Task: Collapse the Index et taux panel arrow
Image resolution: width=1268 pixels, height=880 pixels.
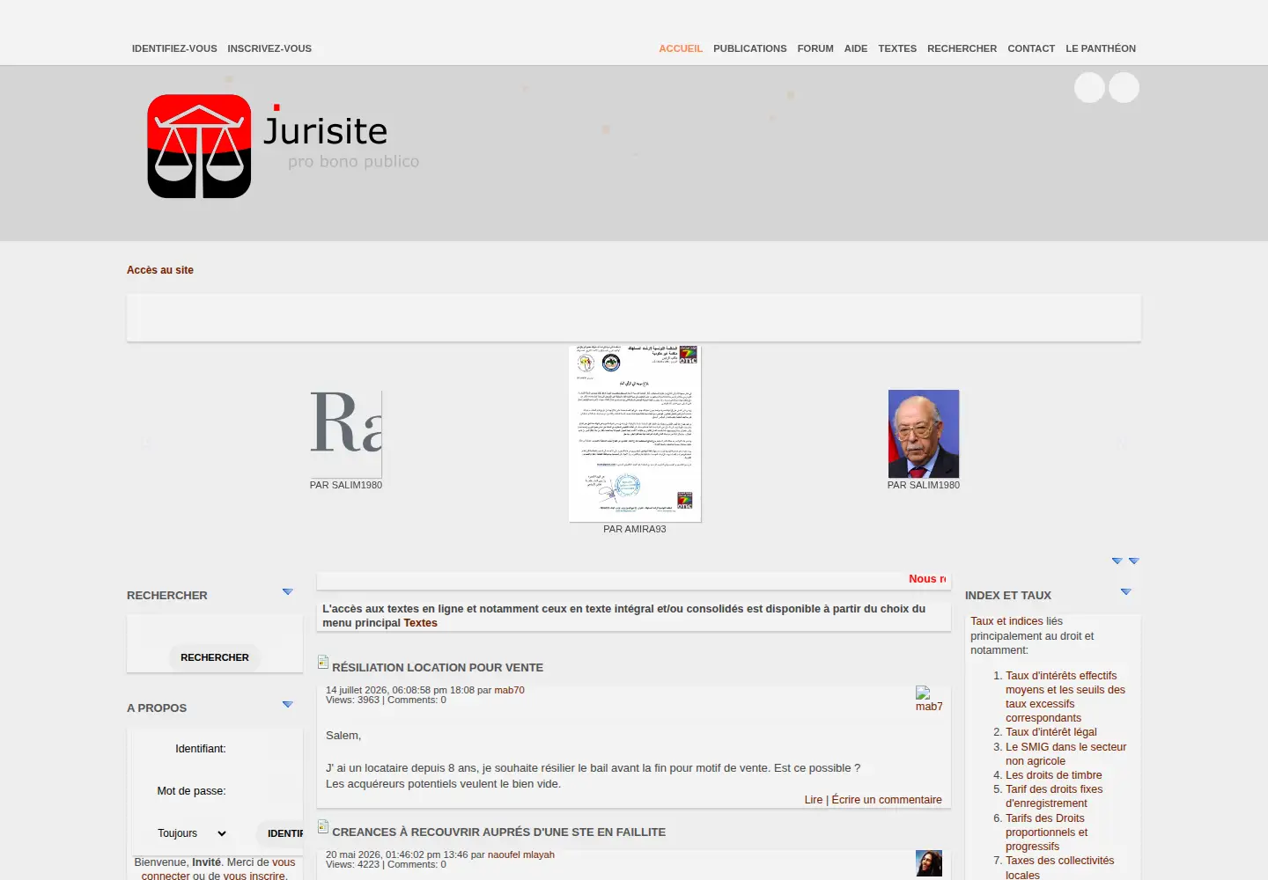Action: tap(1125, 592)
